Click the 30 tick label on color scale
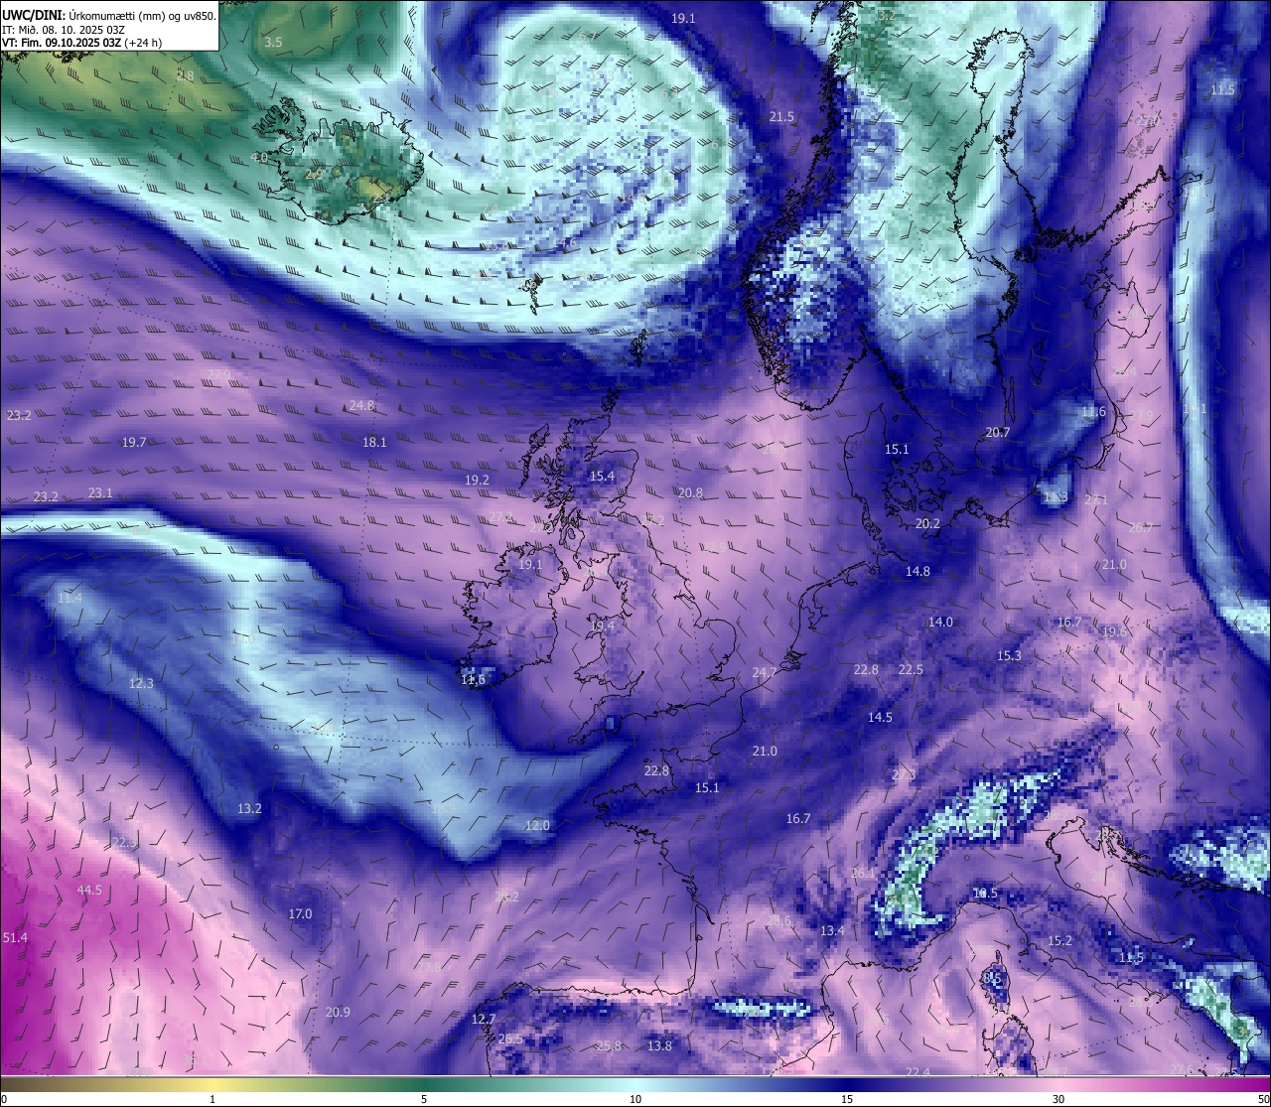 [1059, 1099]
